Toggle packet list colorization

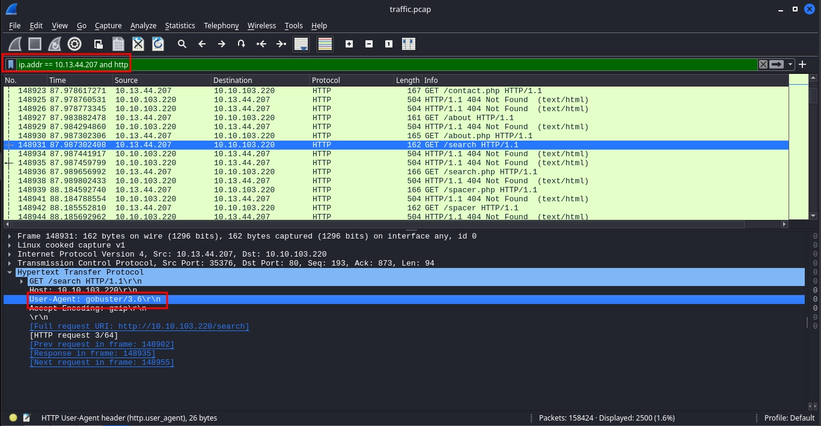(325, 44)
